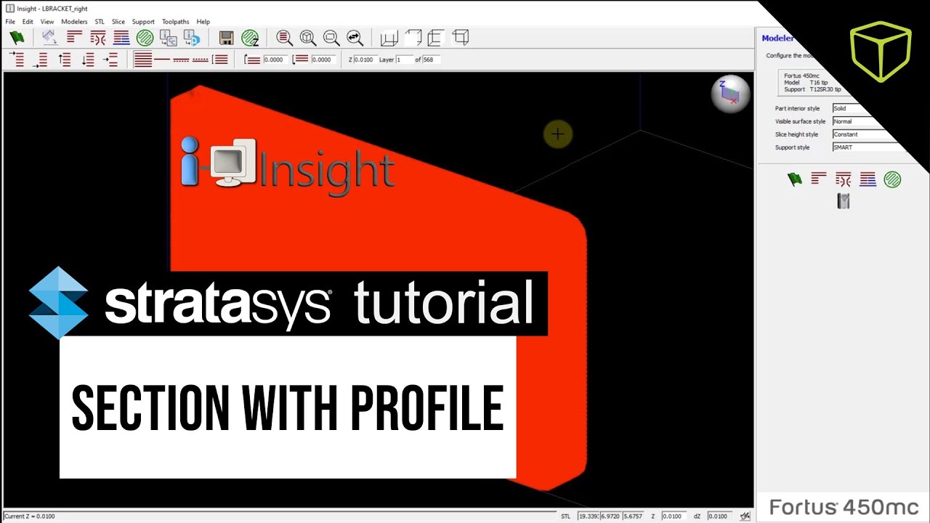Click the red and blue lines icon in the Modeler panel

868,179
